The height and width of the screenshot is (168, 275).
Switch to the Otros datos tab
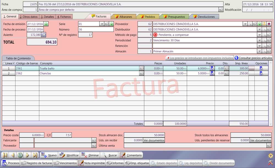click(x=29, y=17)
